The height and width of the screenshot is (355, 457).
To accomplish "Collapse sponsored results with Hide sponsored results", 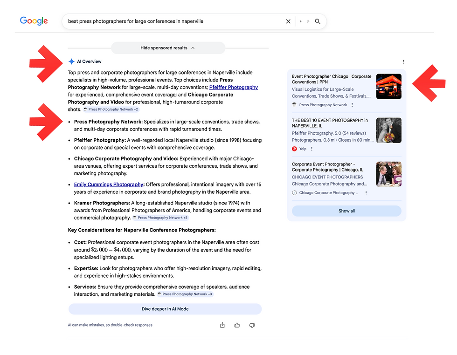I will coord(168,48).
